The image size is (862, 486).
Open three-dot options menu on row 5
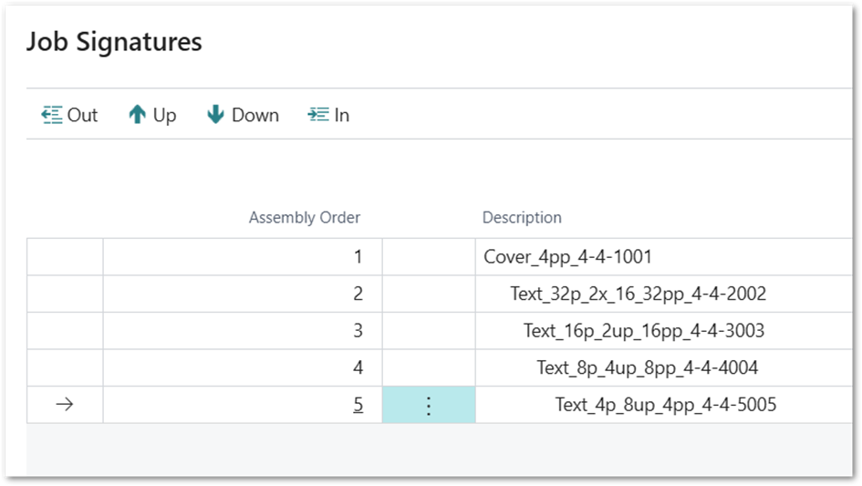pos(429,405)
